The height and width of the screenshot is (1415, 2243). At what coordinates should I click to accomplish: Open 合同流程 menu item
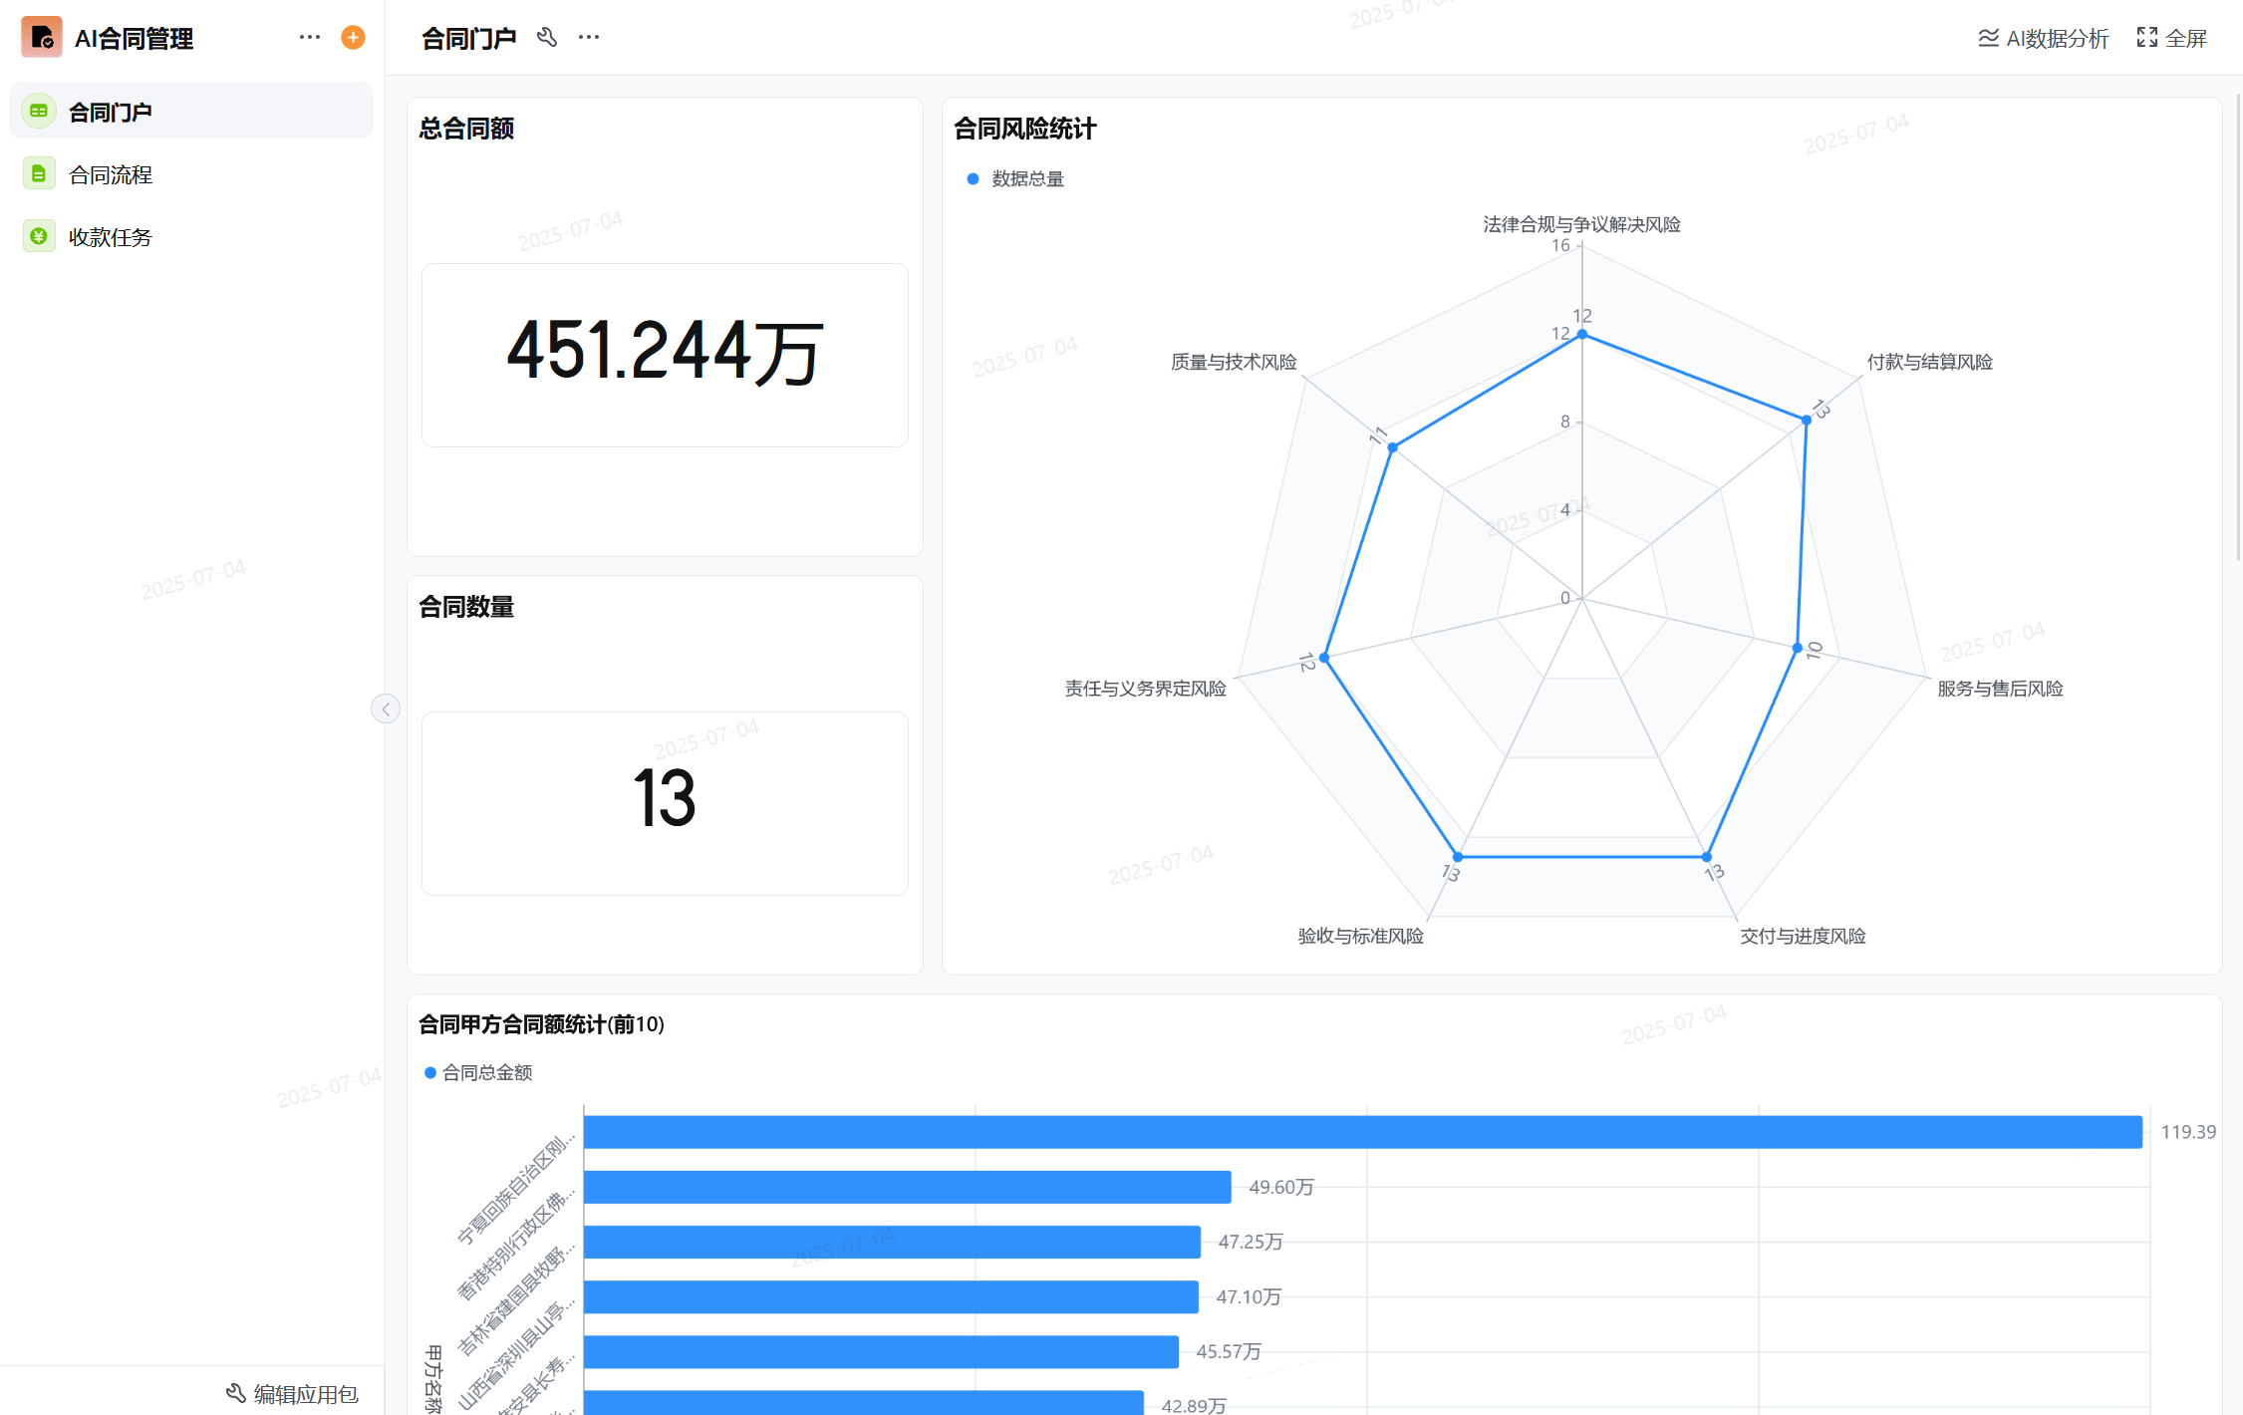tap(111, 174)
